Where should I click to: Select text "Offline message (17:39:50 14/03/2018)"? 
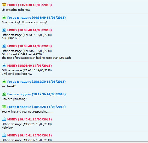point(27,51)
